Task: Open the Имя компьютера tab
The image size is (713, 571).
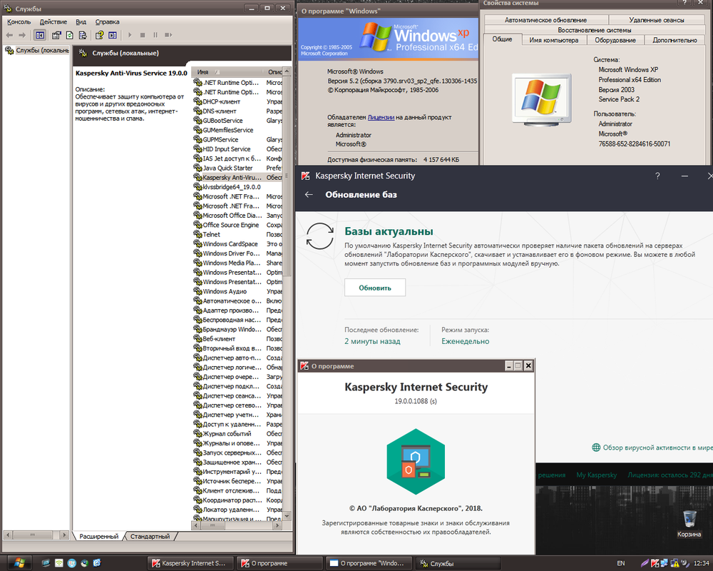Action: 554,40
